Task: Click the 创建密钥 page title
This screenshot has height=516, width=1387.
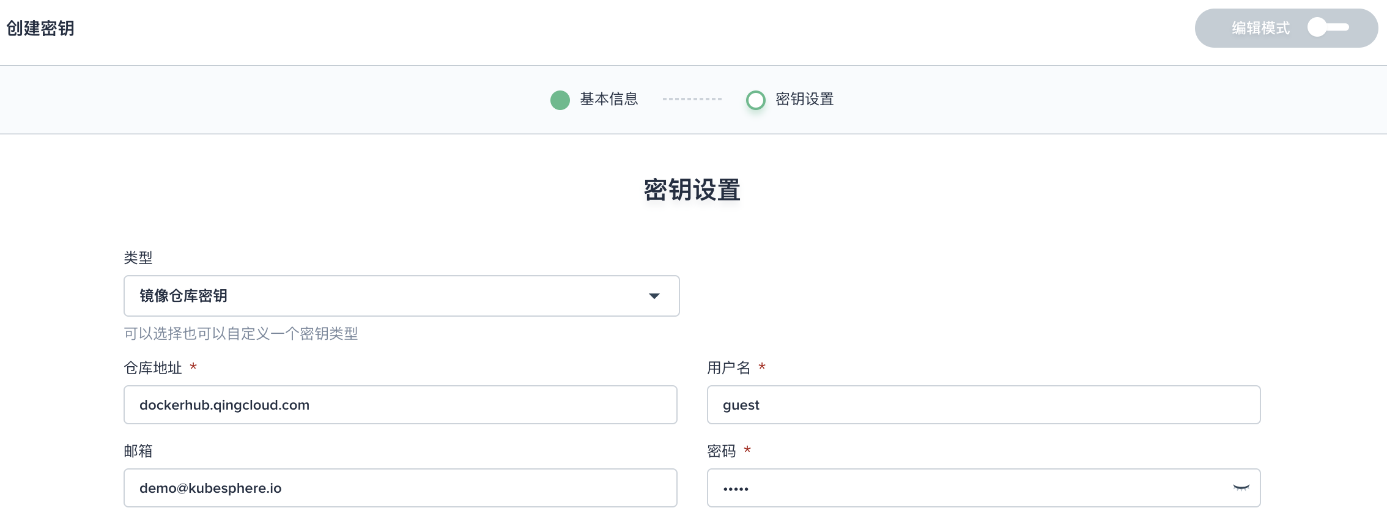Action: pyautogui.click(x=40, y=28)
